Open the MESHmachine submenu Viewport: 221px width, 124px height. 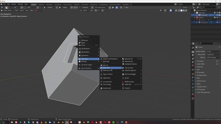point(132,82)
